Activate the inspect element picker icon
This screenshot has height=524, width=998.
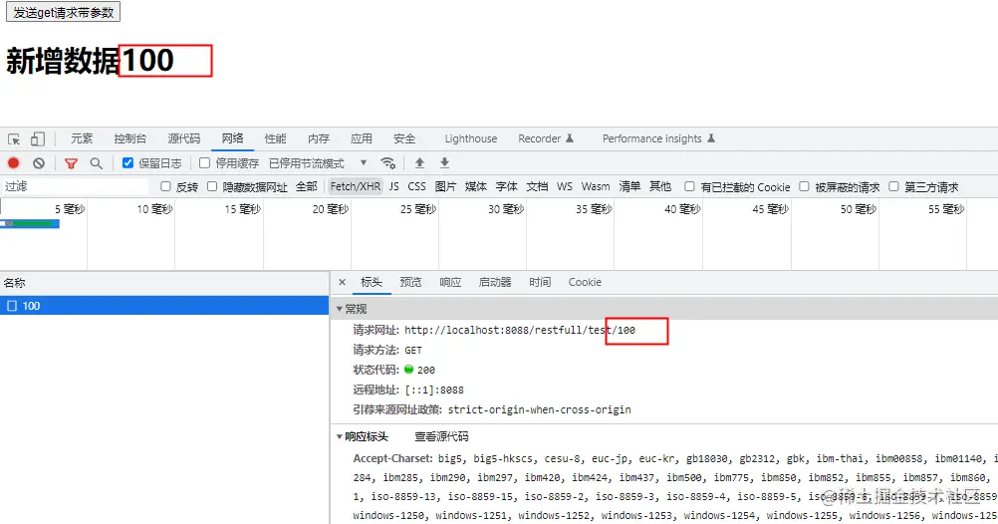14,138
